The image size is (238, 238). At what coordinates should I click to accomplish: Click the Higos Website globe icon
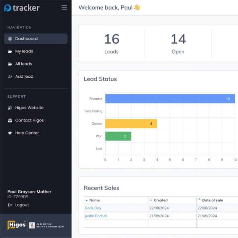10,108
